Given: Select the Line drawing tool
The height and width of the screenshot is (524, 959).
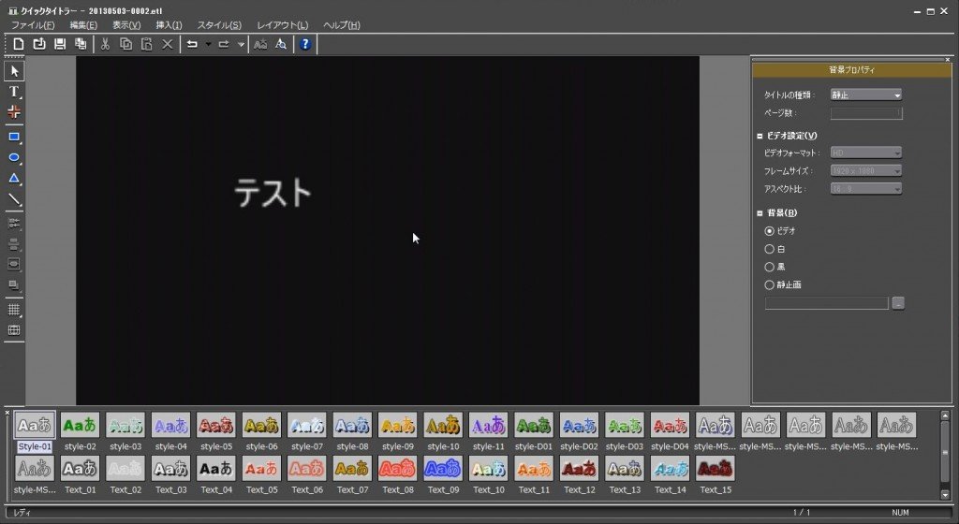Looking at the screenshot, I should [14, 199].
